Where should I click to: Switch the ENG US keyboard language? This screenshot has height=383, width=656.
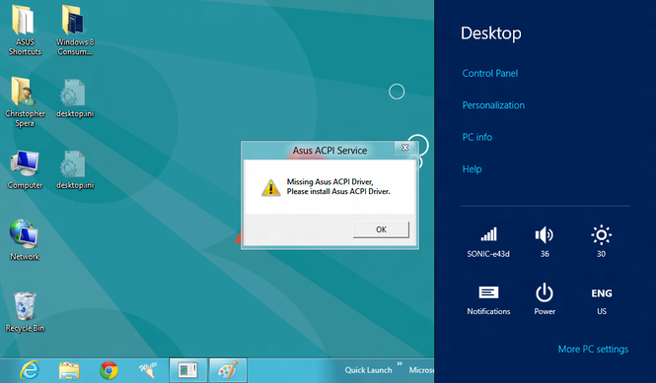tap(602, 300)
